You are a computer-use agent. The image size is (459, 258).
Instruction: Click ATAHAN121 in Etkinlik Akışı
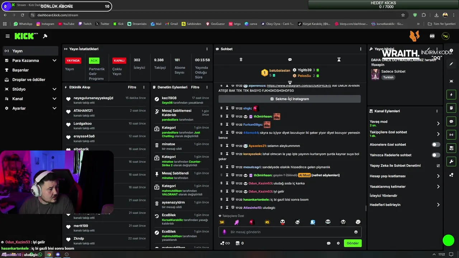[83, 111]
